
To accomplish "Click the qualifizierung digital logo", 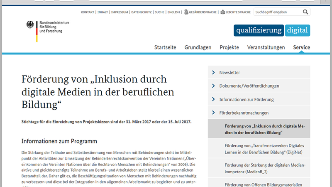I will [272, 30].
